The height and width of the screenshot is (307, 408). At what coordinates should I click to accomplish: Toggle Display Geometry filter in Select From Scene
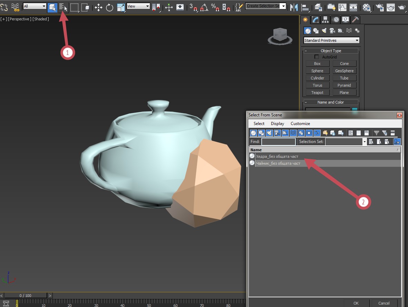pos(253,133)
